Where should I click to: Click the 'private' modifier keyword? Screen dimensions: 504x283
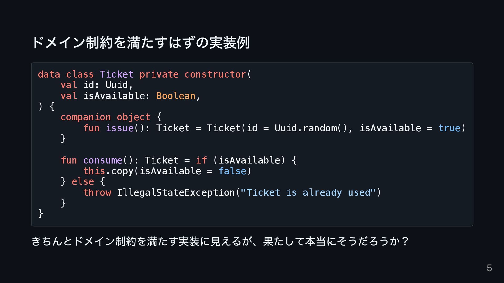click(x=159, y=75)
